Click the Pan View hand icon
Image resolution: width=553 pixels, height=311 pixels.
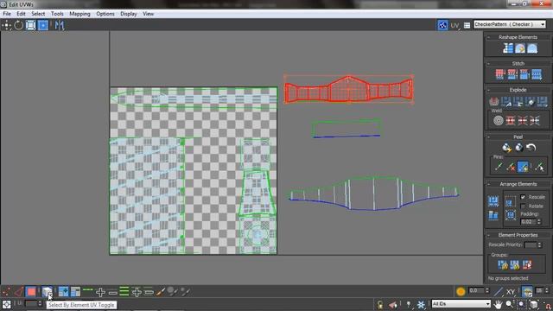pyautogui.click(x=498, y=304)
